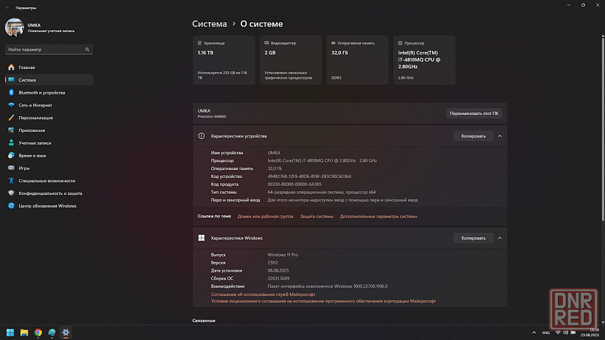The height and width of the screenshot is (340, 605).
Task: Click in the Найти параметр search field
Action: point(49,50)
